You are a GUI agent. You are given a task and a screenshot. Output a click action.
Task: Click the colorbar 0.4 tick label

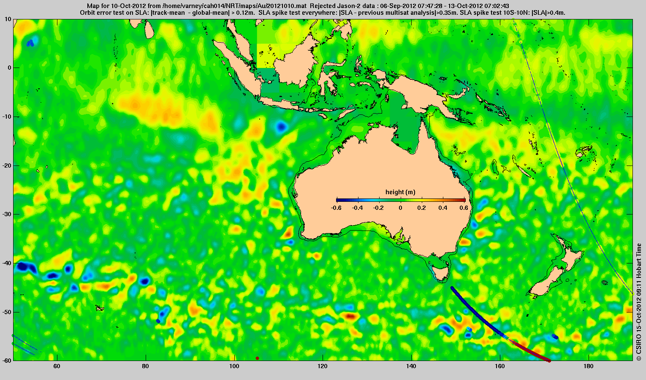pos(443,208)
